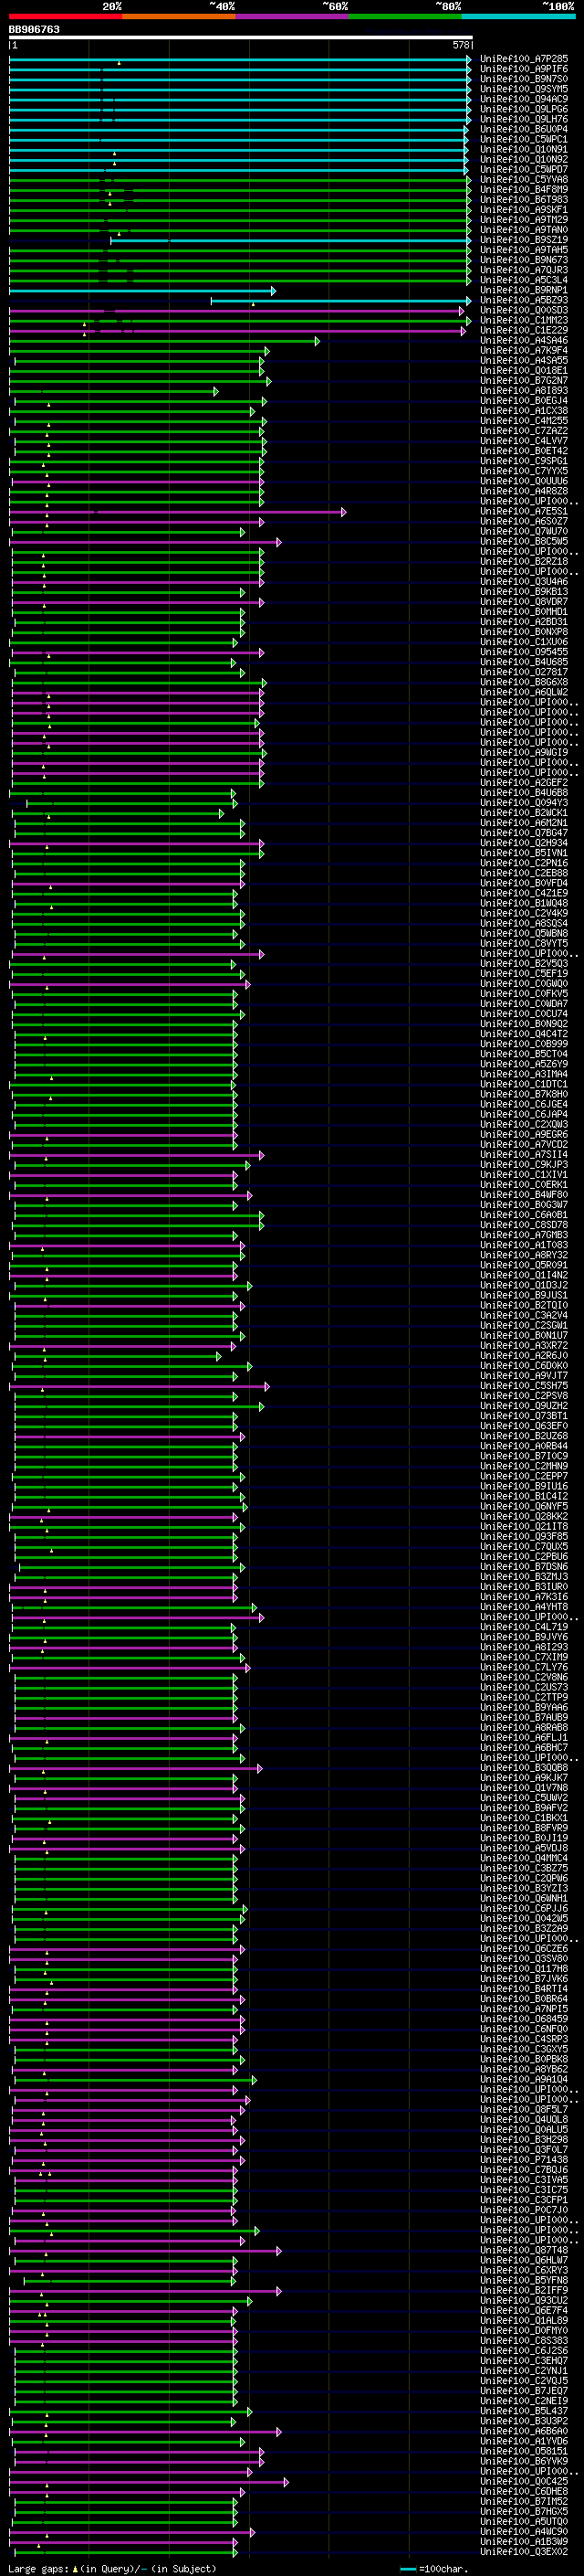Click the cyan alignment bar for A7P285
The height and width of the screenshot is (2576, 584).
[x=241, y=59]
